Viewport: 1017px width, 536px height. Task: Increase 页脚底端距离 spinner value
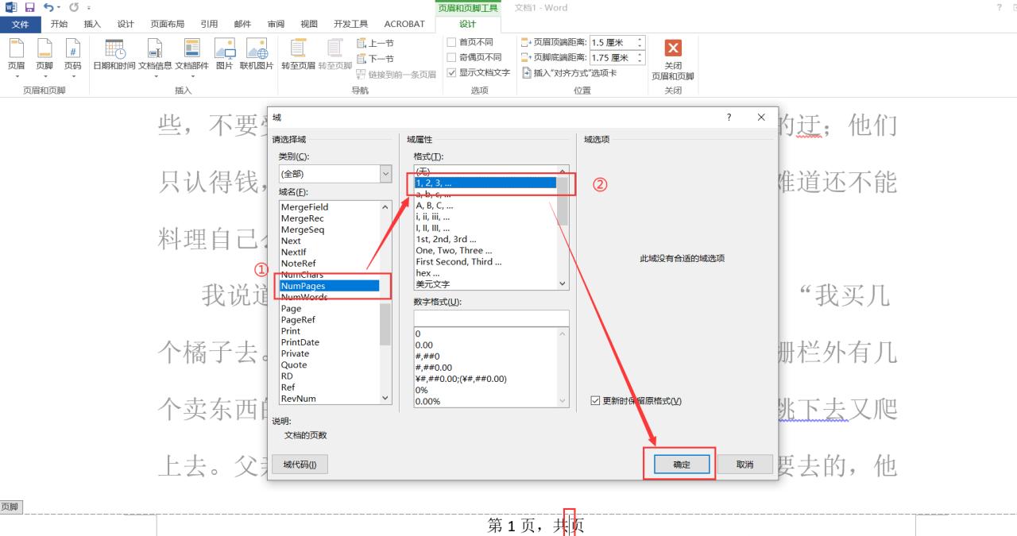[640, 55]
